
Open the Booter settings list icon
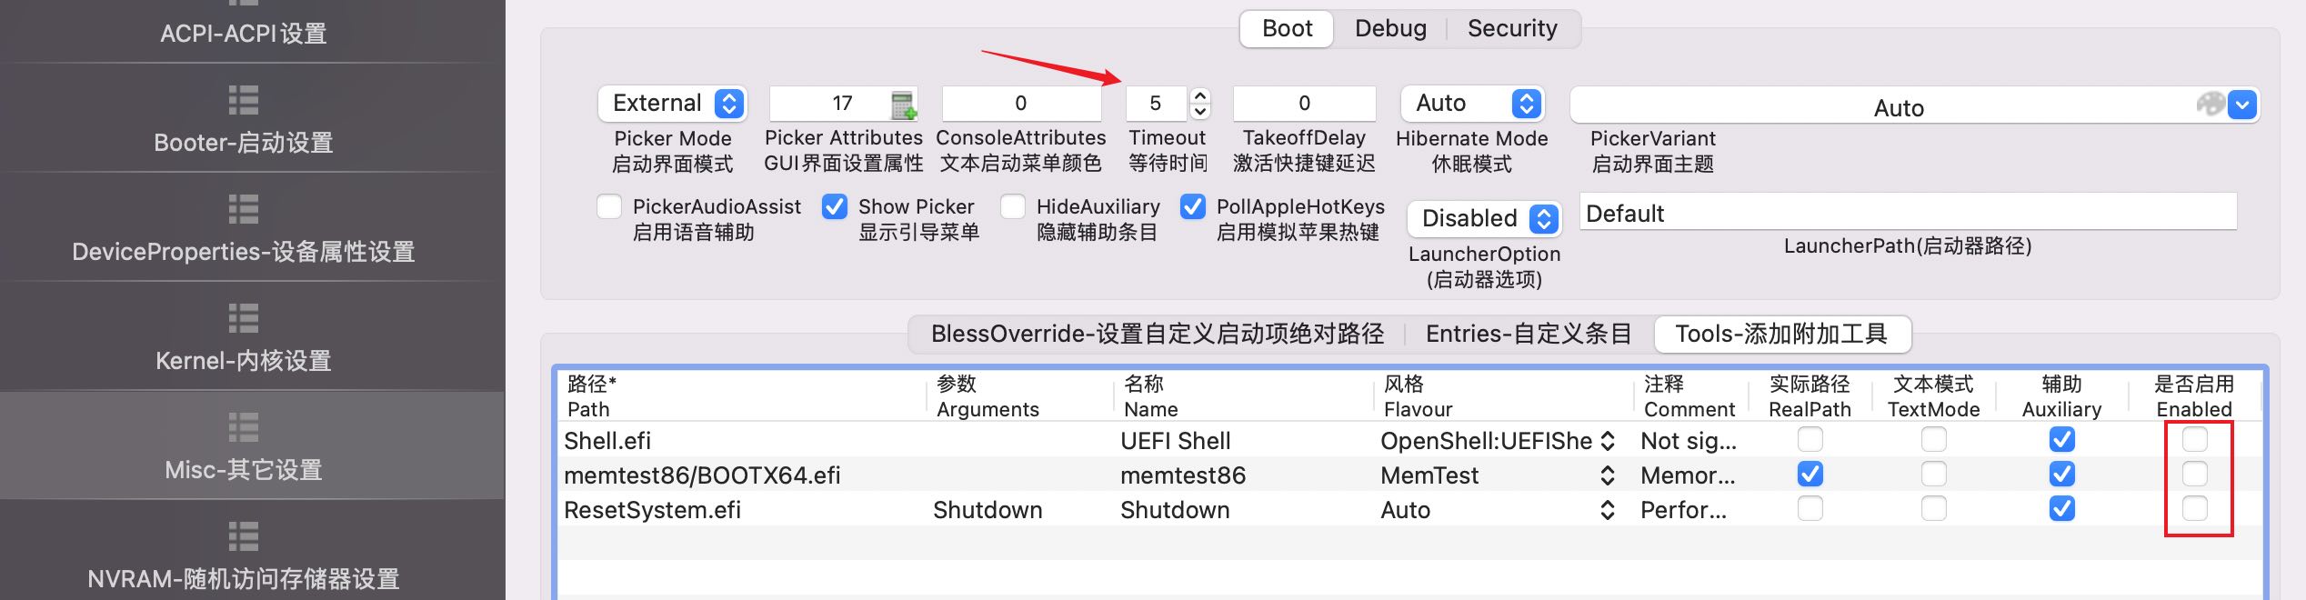pos(243,100)
